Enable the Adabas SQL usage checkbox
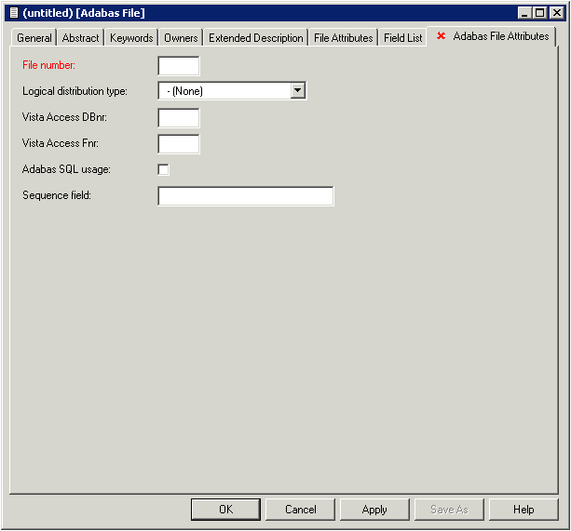Viewport: 571px width, 531px height. [x=164, y=169]
